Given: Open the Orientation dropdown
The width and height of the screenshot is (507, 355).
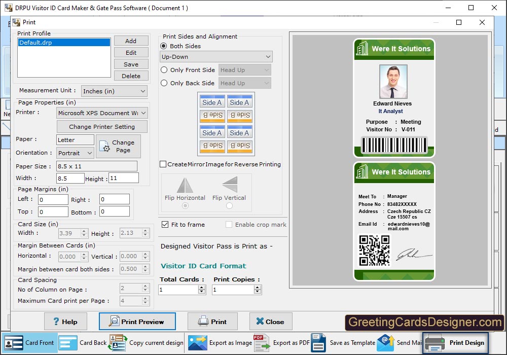Looking at the screenshot, I should click(76, 153).
